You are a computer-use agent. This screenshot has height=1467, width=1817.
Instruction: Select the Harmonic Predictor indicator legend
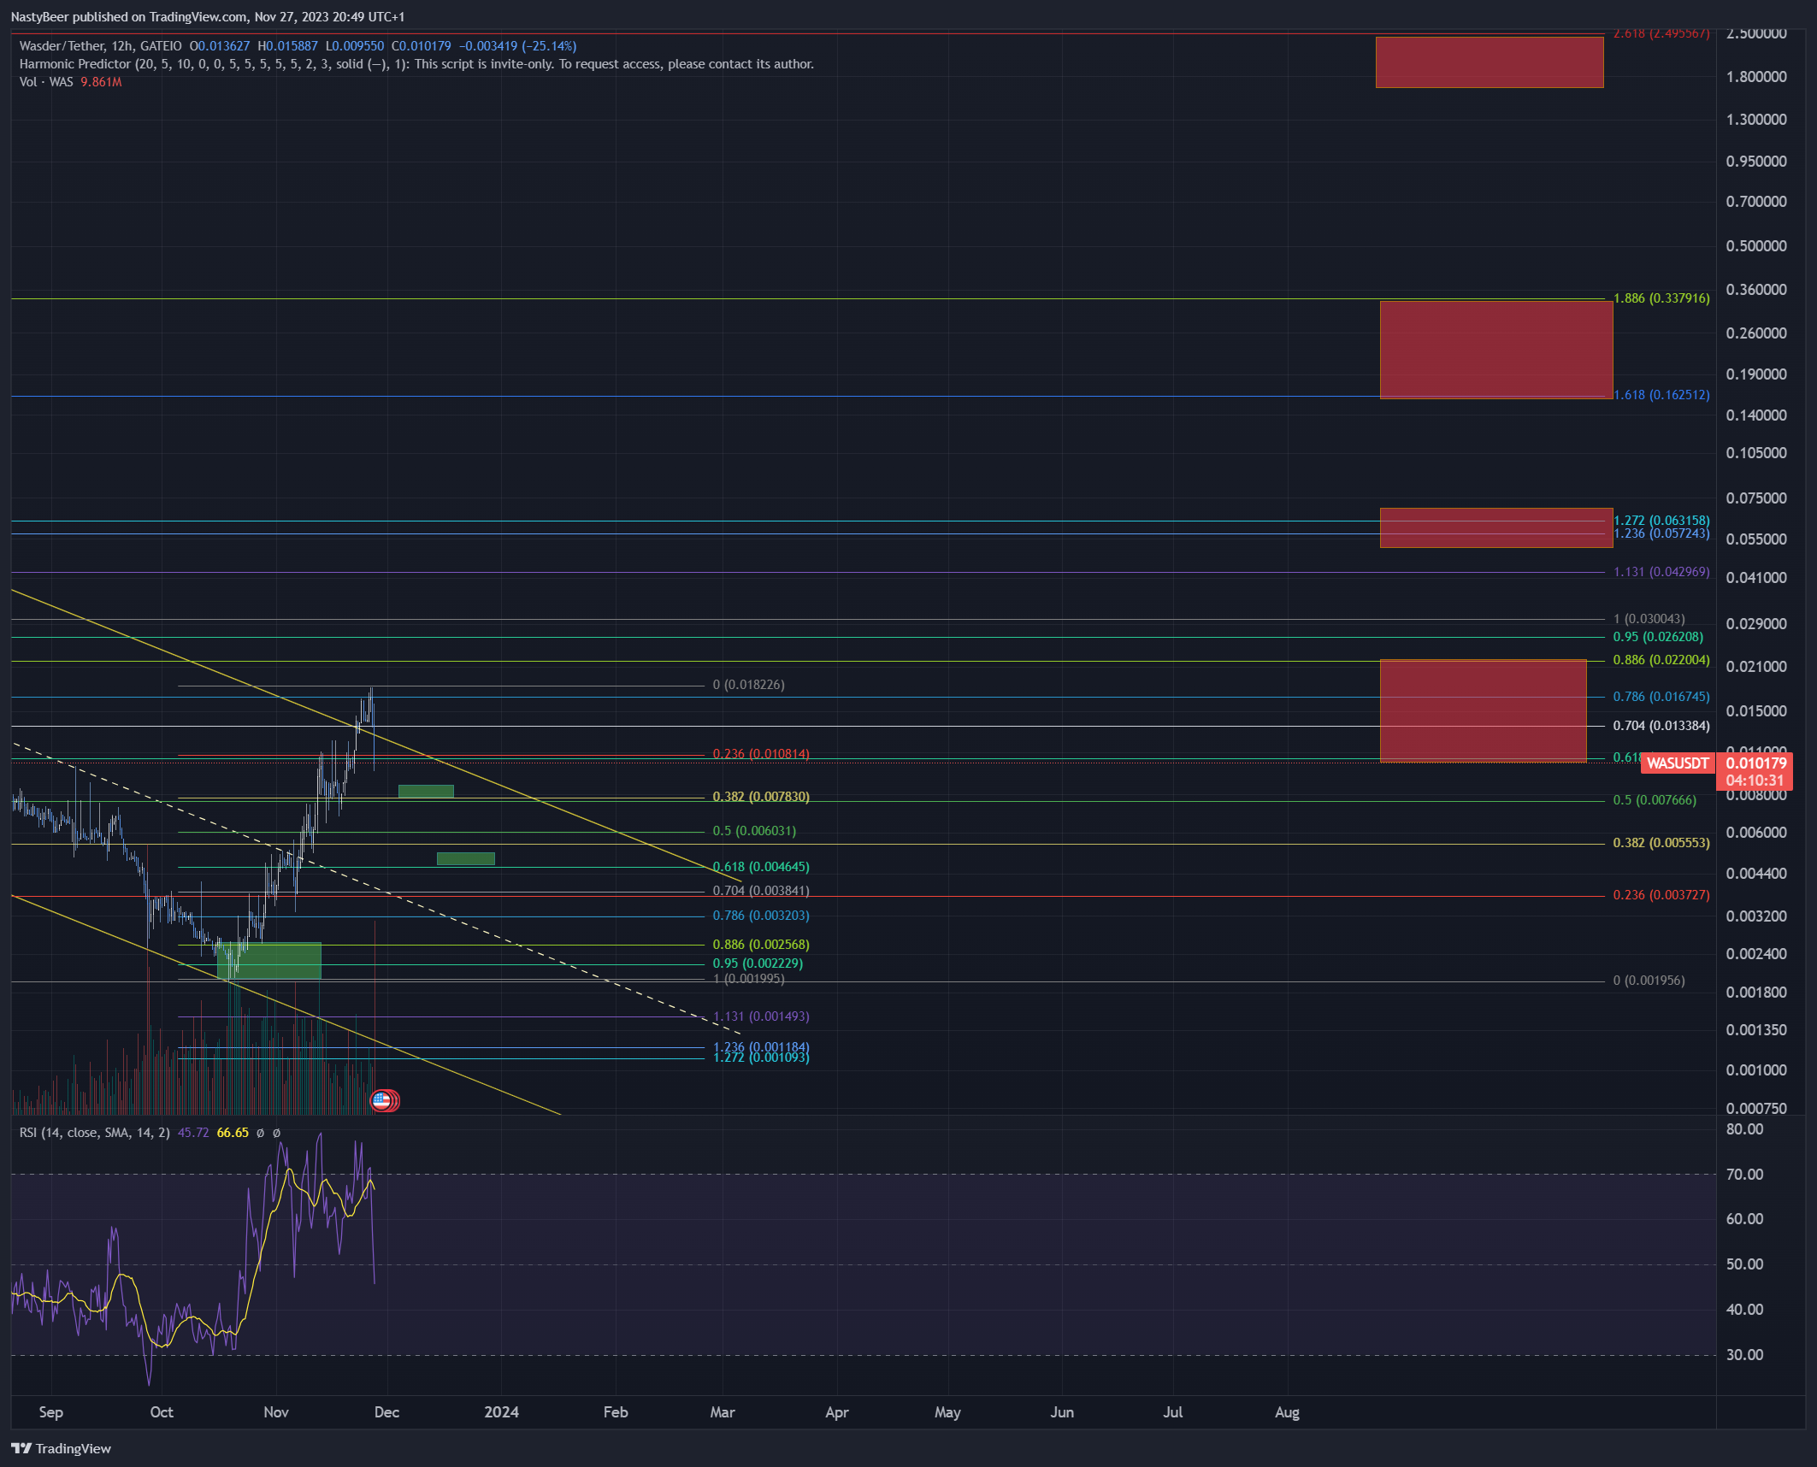416,64
